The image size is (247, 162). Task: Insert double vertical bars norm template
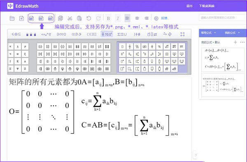pyautogui.click(x=77, y=46)
